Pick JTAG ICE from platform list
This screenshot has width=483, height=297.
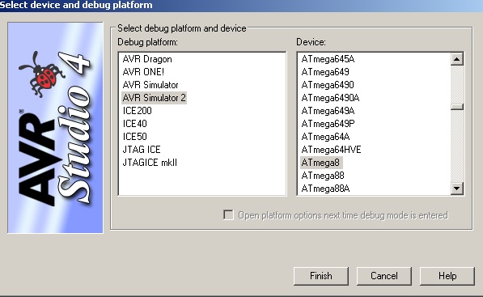coord(142,150)
